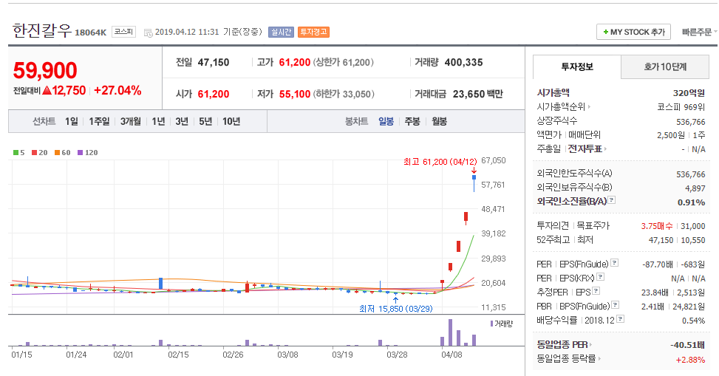Open the 동일업종 등락률 link
This screenshot has width=719, height=376.
click(569, 359)
